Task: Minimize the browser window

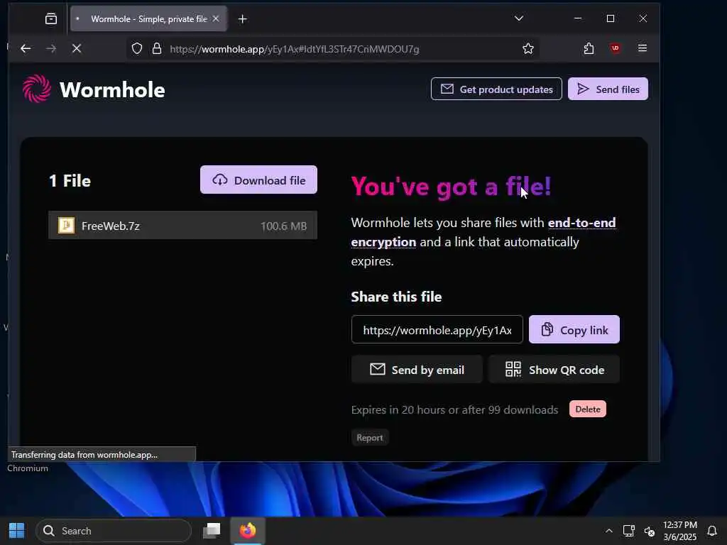Action: tap(578, 18)
